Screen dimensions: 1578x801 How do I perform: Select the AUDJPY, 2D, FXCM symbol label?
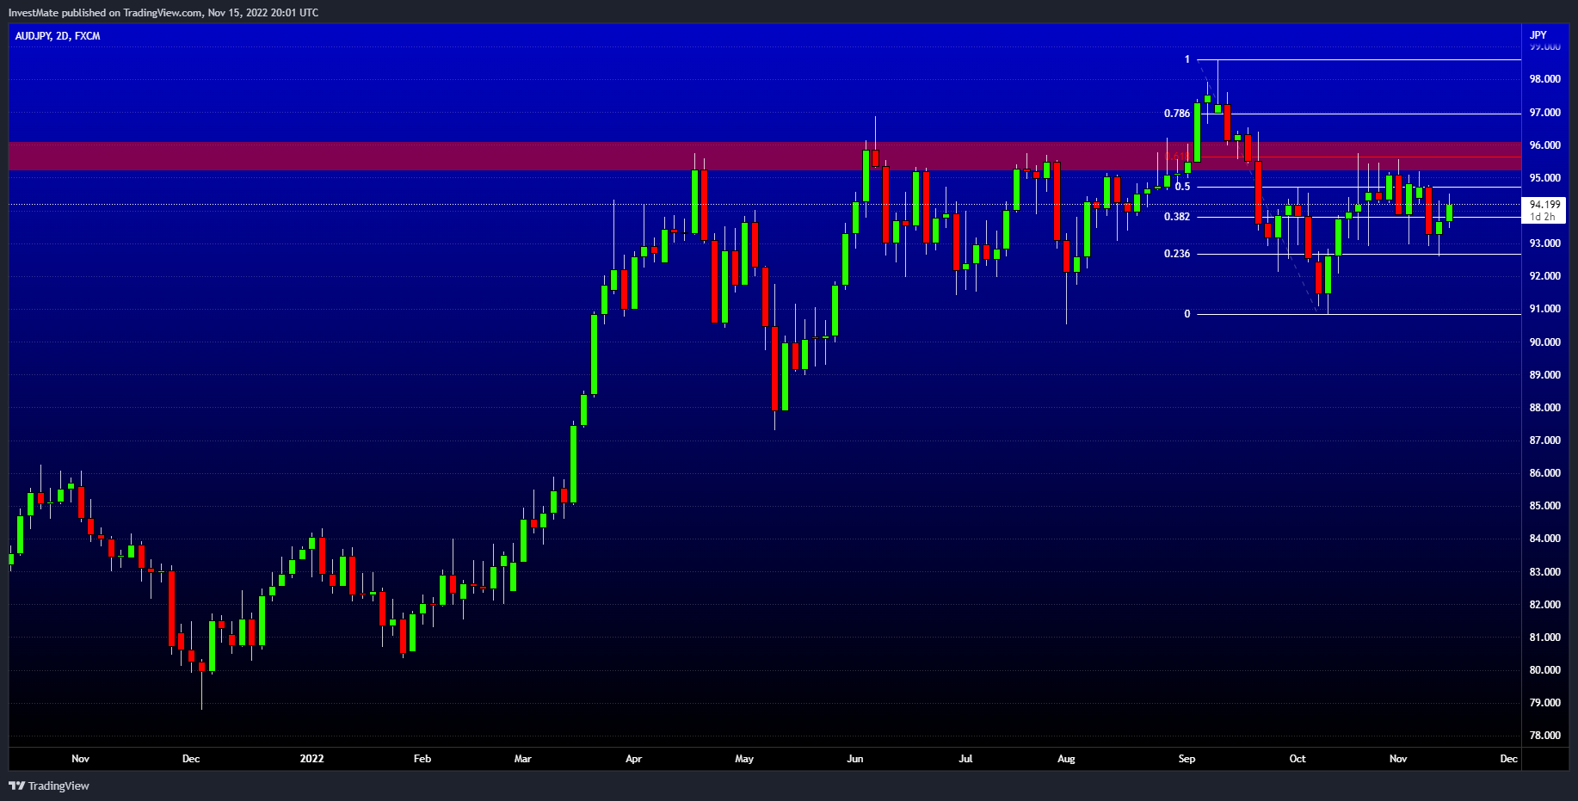pos(58,36)
